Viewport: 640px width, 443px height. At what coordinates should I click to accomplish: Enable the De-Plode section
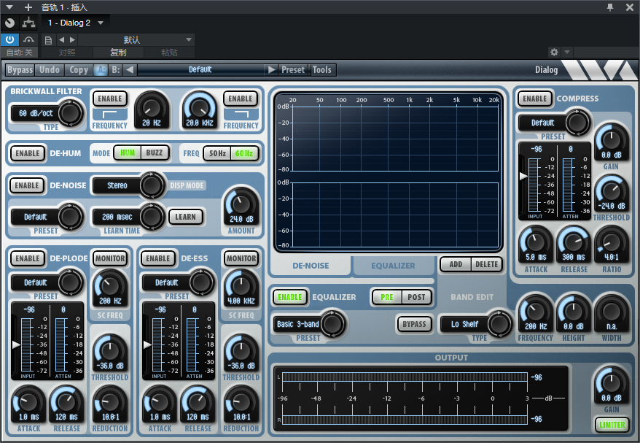[28, 258]
